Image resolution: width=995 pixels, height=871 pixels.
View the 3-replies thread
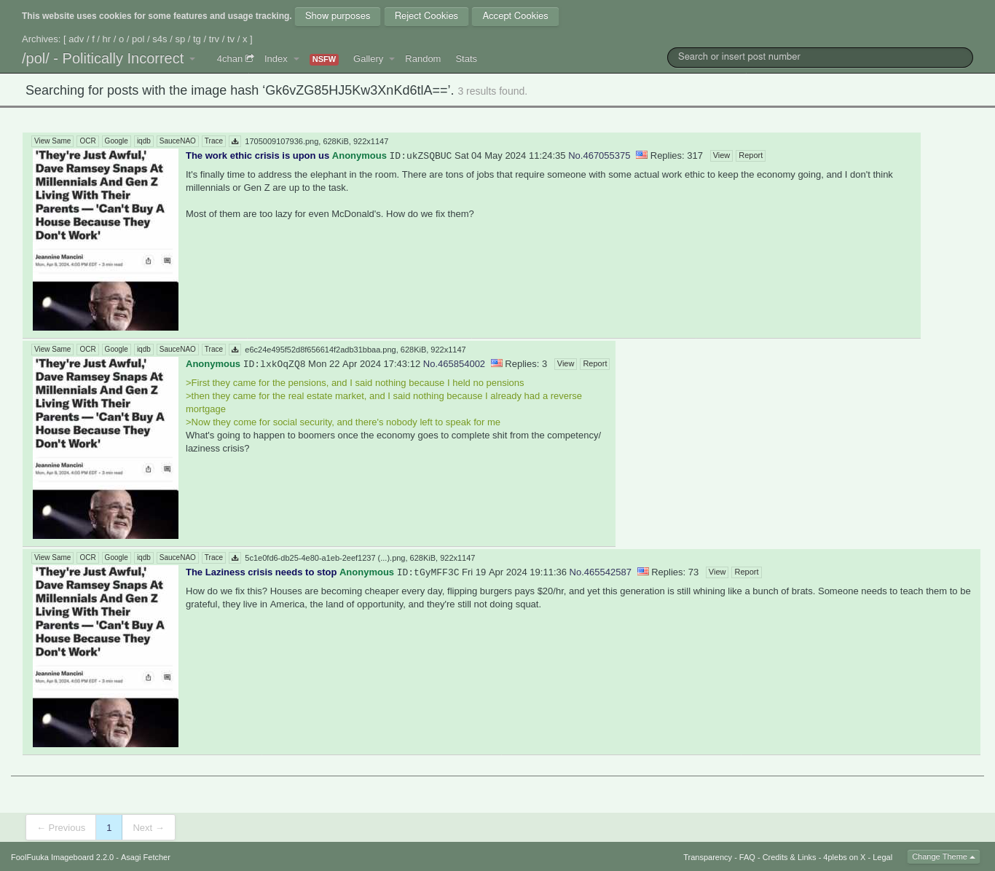click(565, 364)
